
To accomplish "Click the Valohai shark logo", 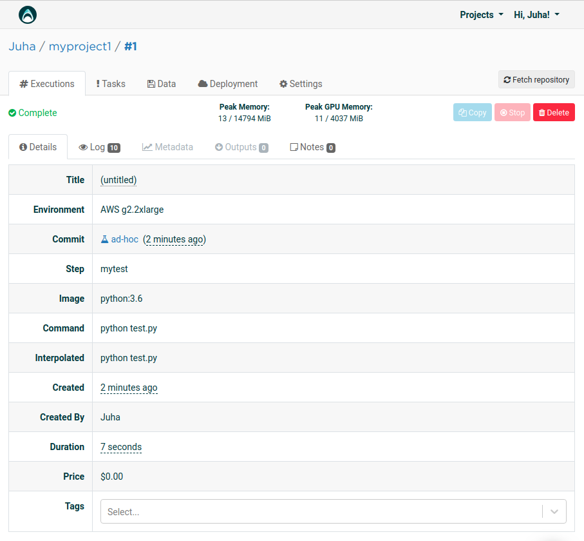I will click(28, 15).
